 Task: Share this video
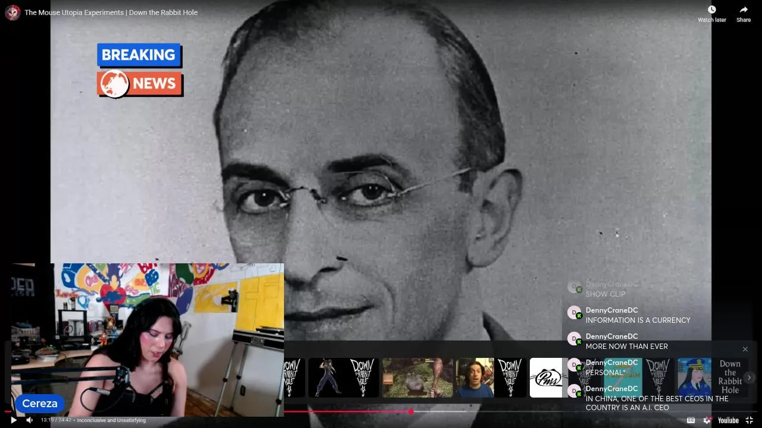[744, 14]
